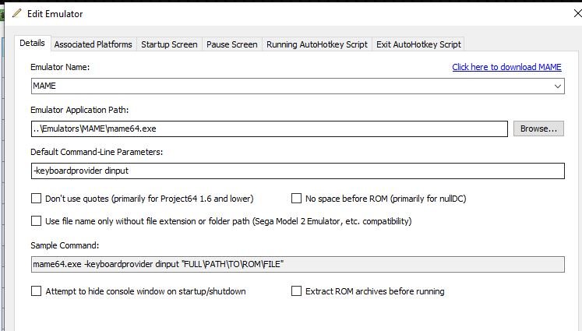The height and width of the screenshot is (331, 582).
Task: Click the Default Command-Line Parameters field
Action: pos(298,171)
